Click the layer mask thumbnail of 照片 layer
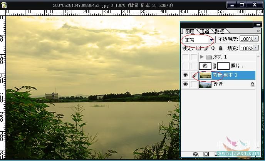The height and width of the screenshot is (161, 265). click(x=223, y=66)
